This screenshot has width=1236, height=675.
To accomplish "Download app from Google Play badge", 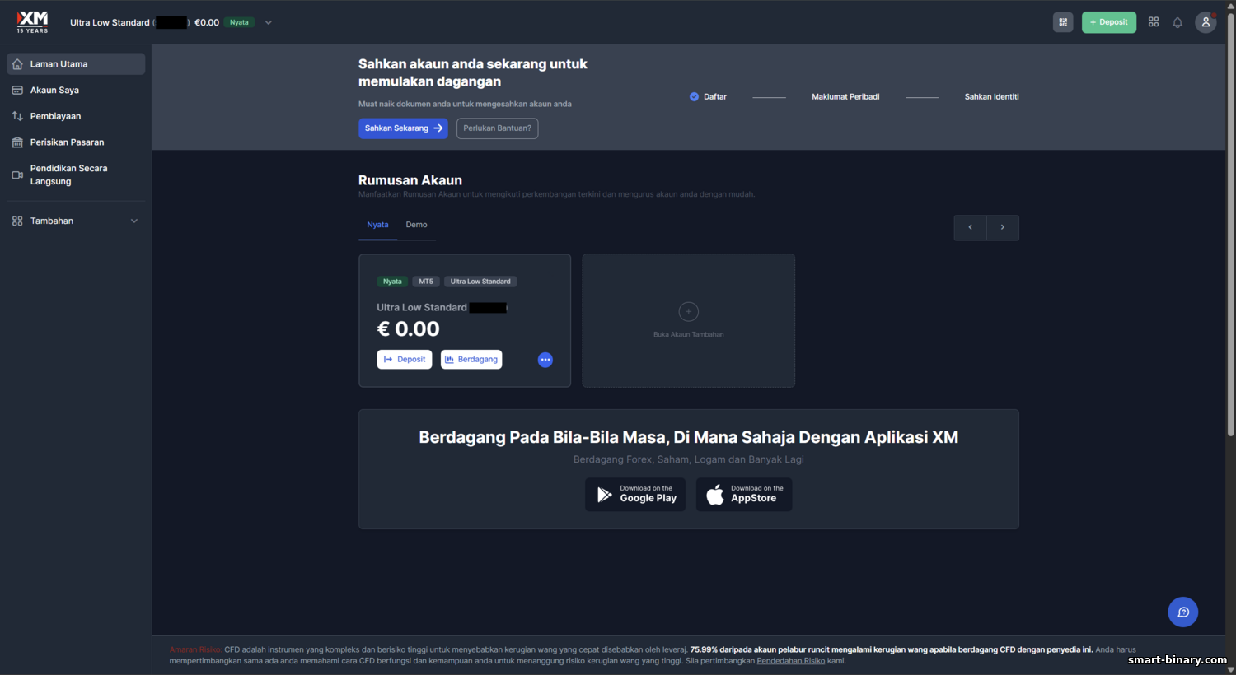I will pos(635,494).
